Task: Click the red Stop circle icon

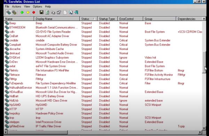Action: click(33, 12)
